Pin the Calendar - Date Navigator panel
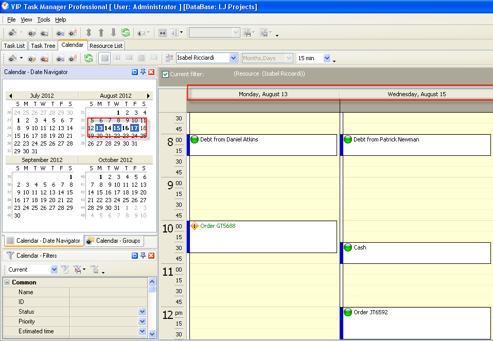The height and width of the screenshot is (341, 493). point(143,72)
